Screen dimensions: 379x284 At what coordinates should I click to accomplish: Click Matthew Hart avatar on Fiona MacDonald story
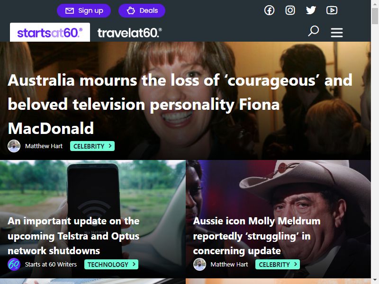(x=14, y=146)
